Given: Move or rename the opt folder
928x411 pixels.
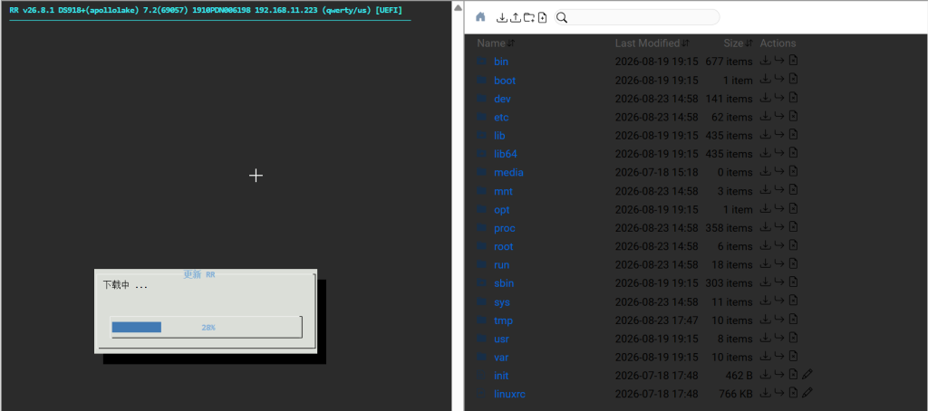Looking at the screenshot, I should pyautogui.click(x=778, y=208).
